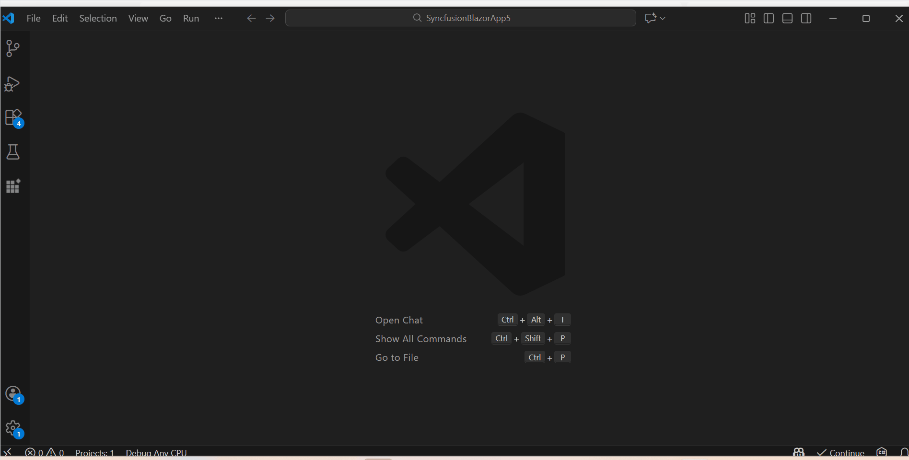Viewport: 909px width, 460px height.
Task: Open the Run menu
Action: (x=190, y=18)
